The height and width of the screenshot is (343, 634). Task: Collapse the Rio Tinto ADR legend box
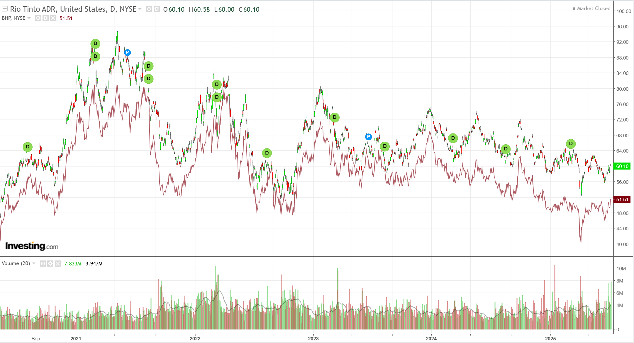(5, 9)
